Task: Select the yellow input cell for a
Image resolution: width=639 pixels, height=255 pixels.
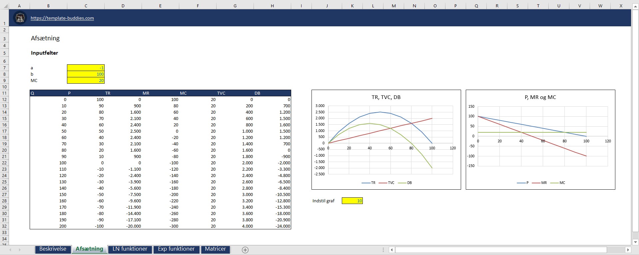Action: pyautogui.click(x=86, y=68)
